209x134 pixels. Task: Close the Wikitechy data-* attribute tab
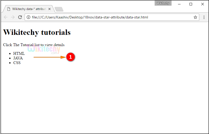(x=49, y=9)
